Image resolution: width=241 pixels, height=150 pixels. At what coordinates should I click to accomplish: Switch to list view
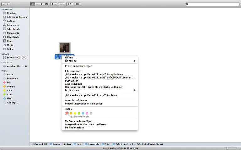(37, 4)
